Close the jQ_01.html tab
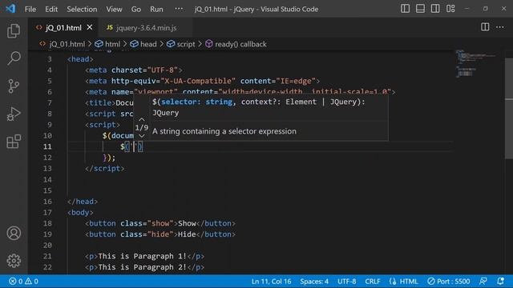Screen dimensions: 513x288 point(90,27)
